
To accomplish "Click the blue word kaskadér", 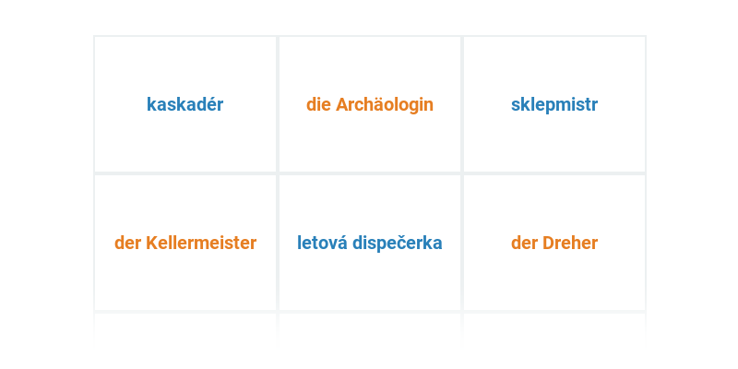I will click(185, 104).
